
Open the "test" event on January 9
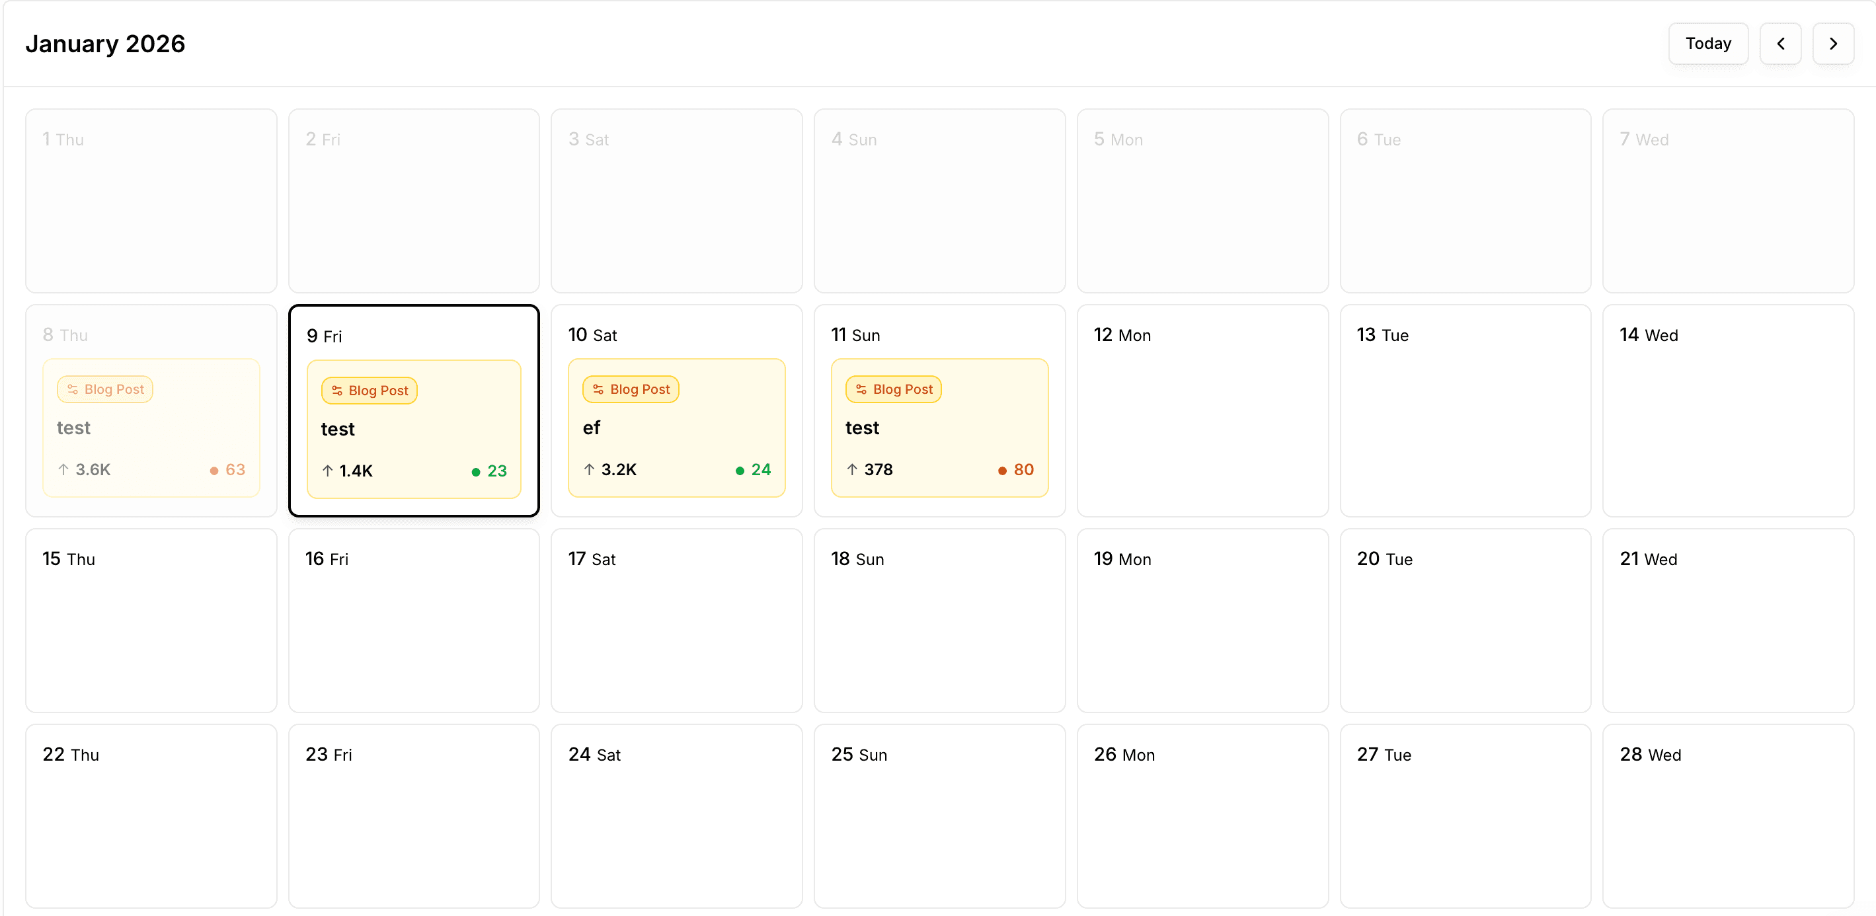tap(413, 429)
